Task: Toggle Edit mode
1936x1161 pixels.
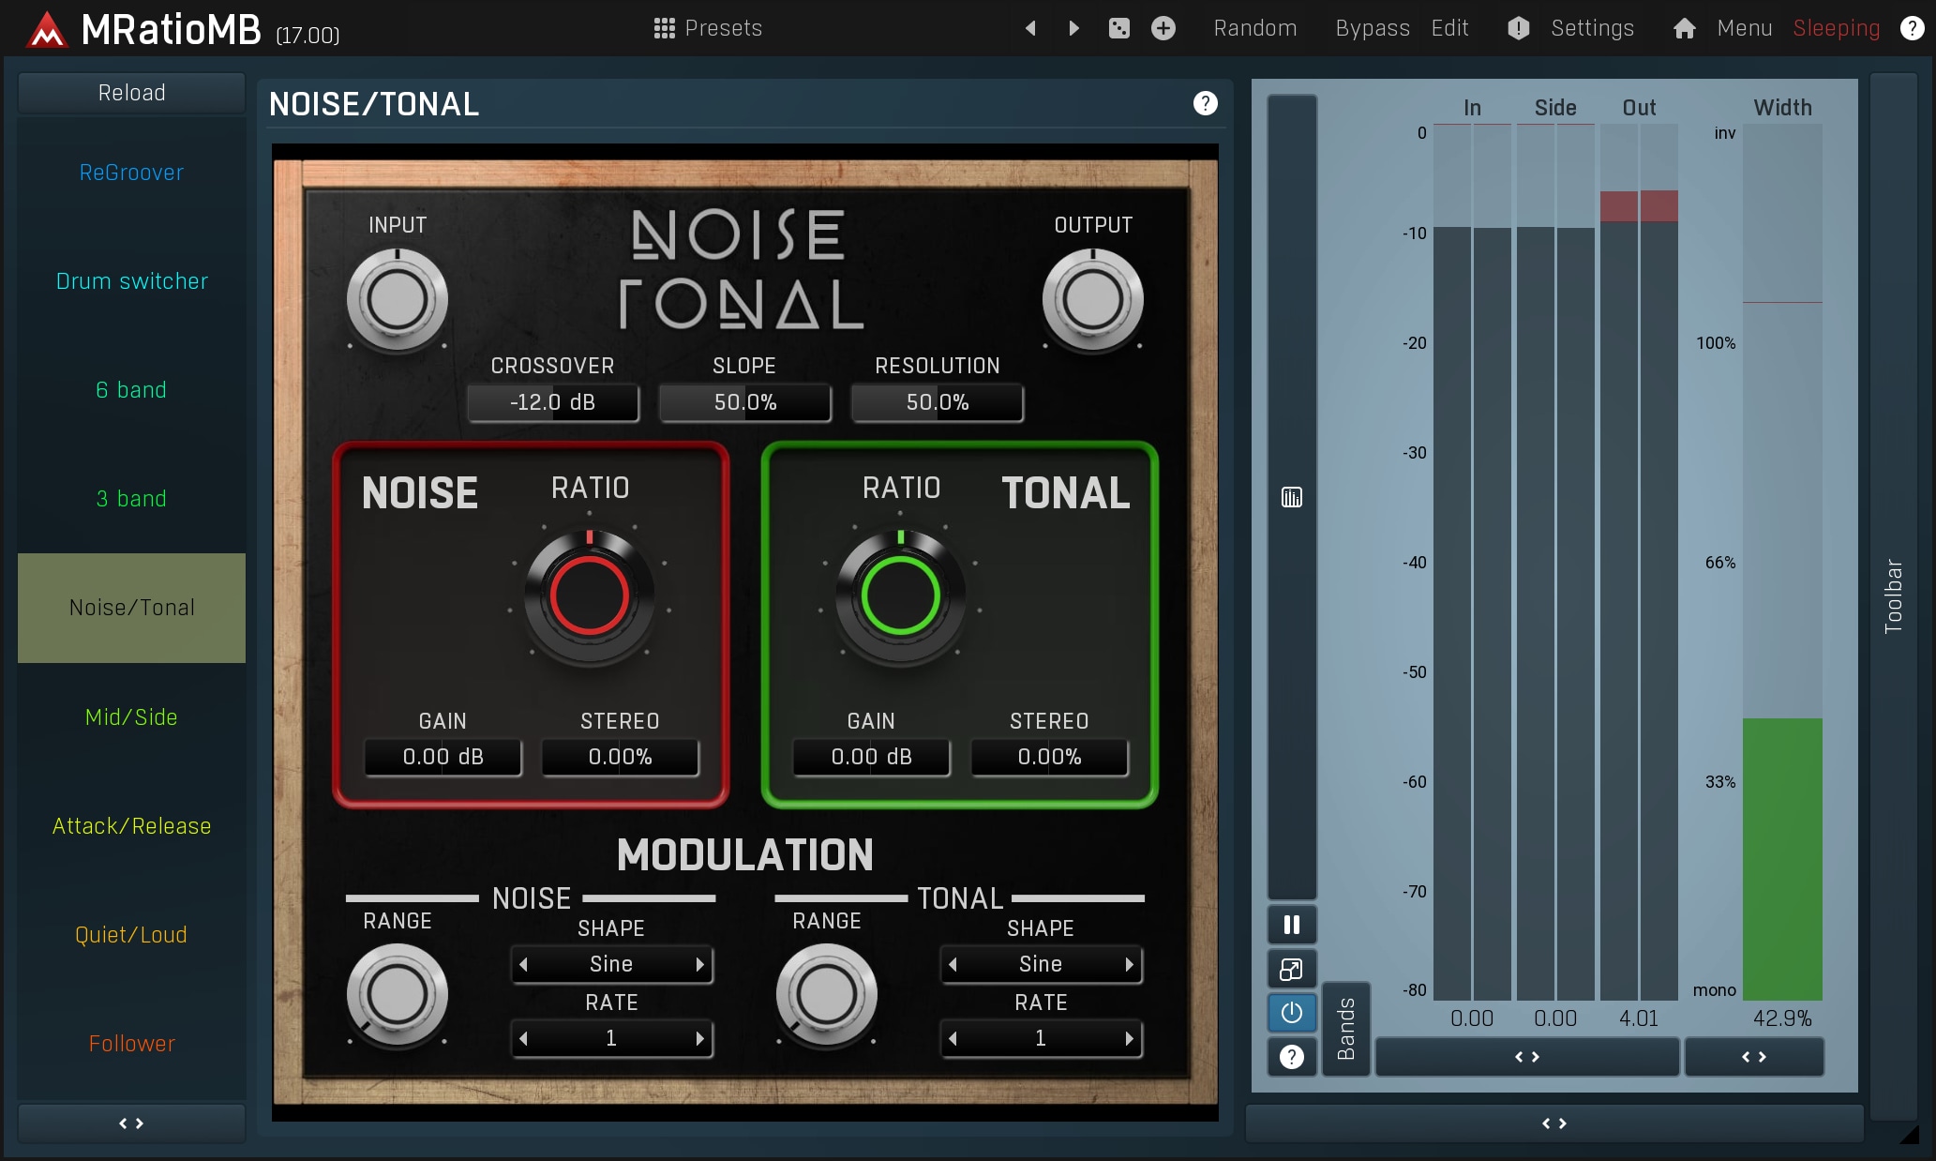Action: 1449,28
